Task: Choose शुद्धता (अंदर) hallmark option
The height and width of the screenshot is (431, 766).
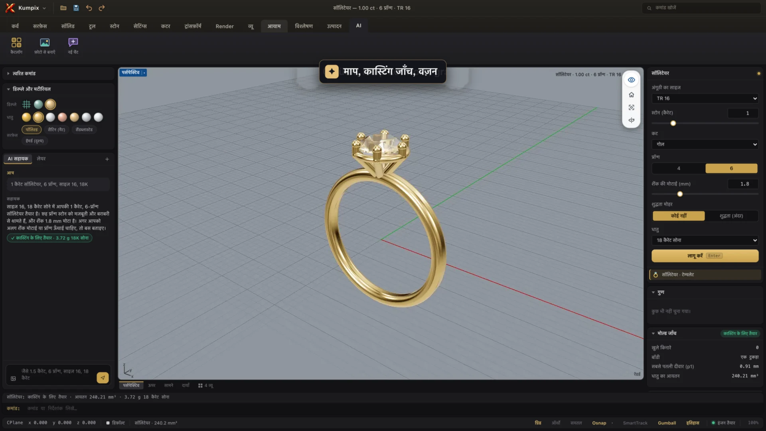Action: [x=731, y=216]
